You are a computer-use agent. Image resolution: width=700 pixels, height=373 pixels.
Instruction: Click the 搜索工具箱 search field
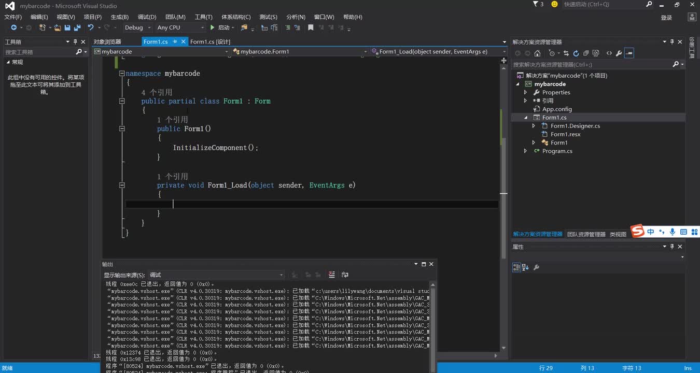pos(39,52)
